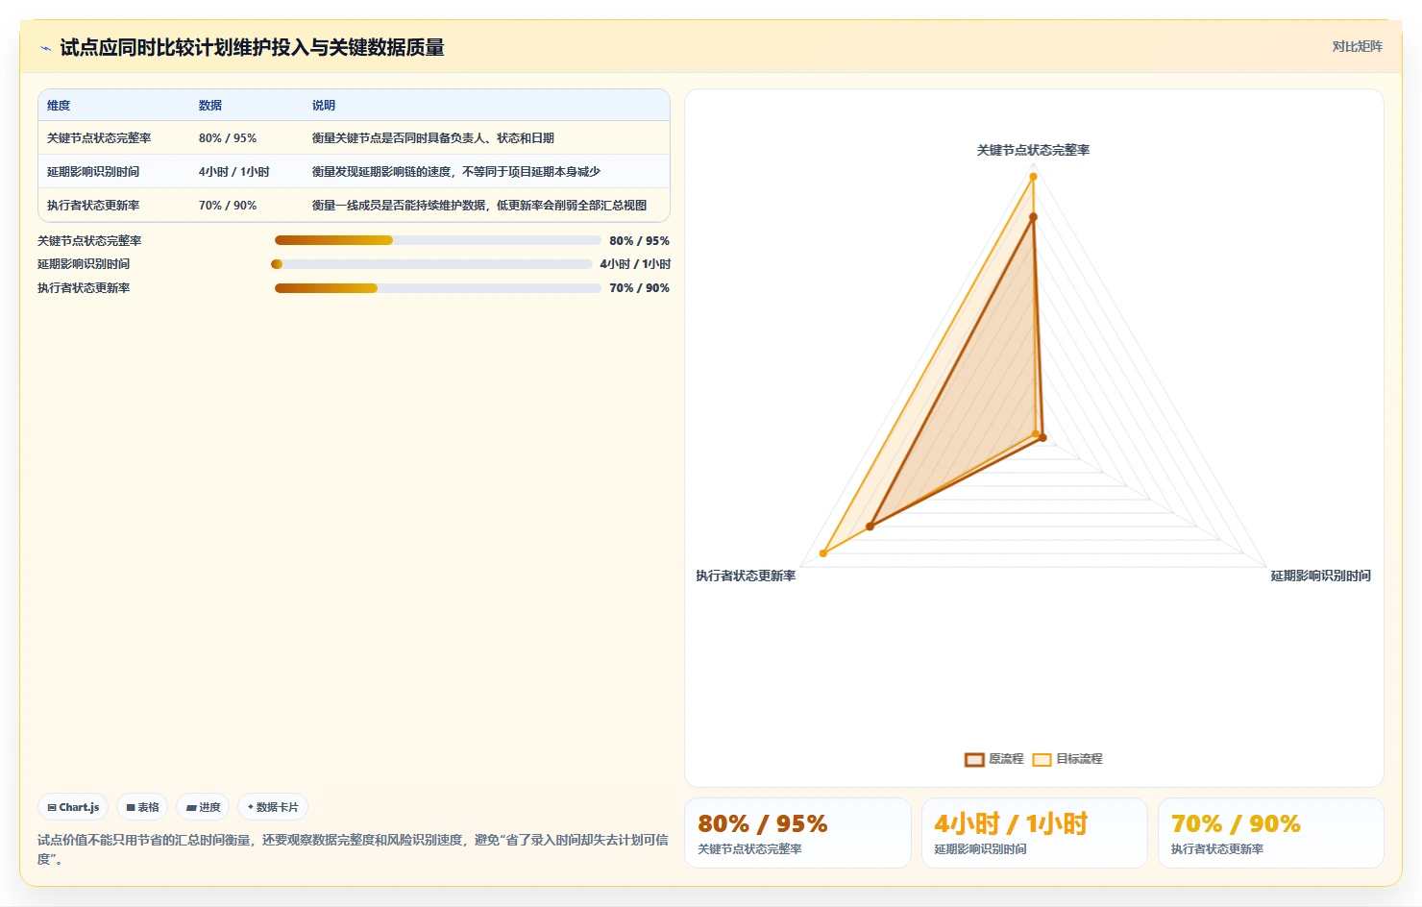
Task: Click radar axis label 延期影响识别时间
Action: pos(1321,576)
